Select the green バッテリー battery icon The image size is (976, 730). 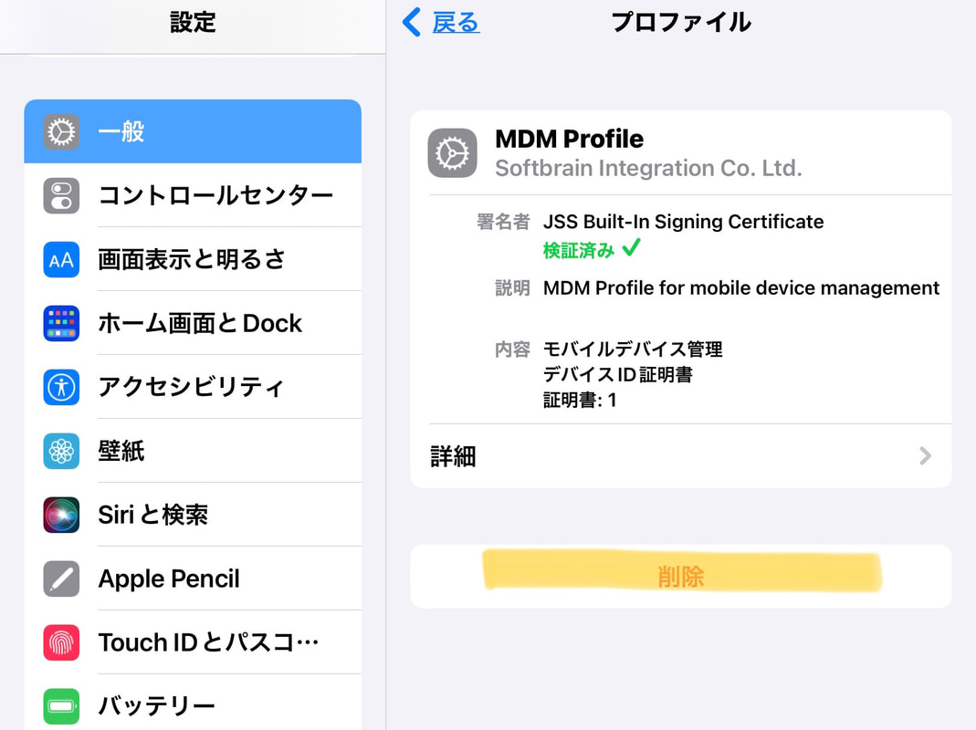tap(61, 705)
